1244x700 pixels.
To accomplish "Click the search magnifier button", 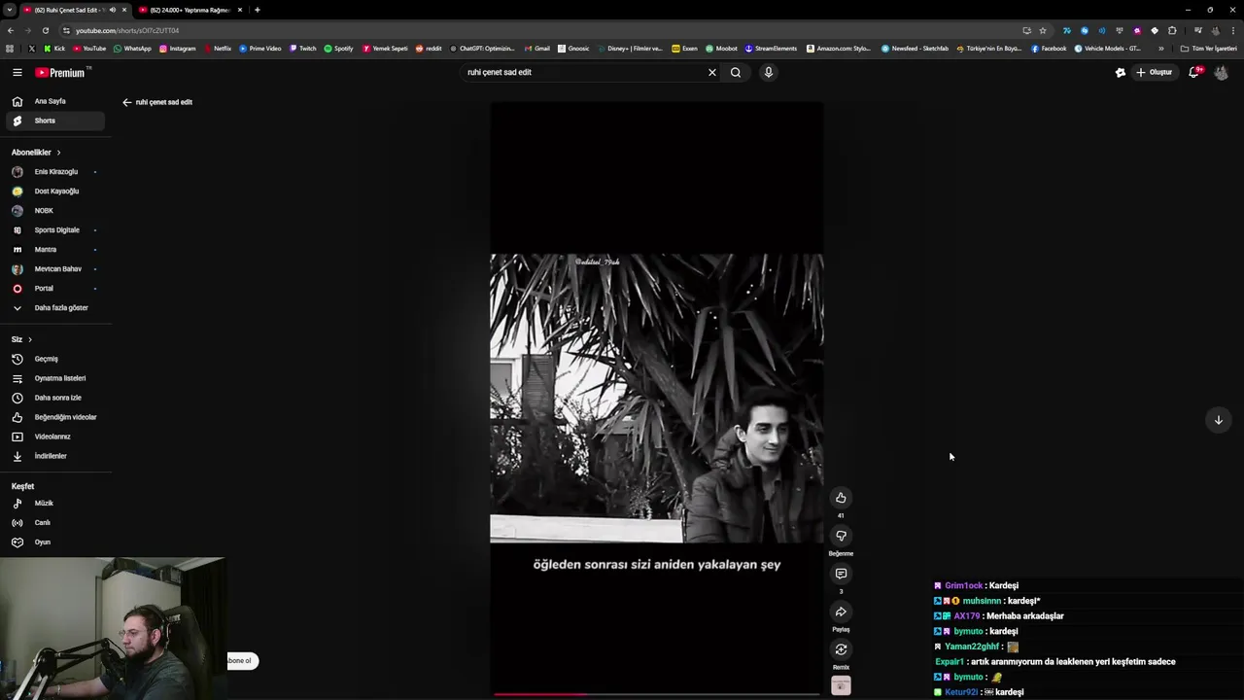I will coord(736,72).
